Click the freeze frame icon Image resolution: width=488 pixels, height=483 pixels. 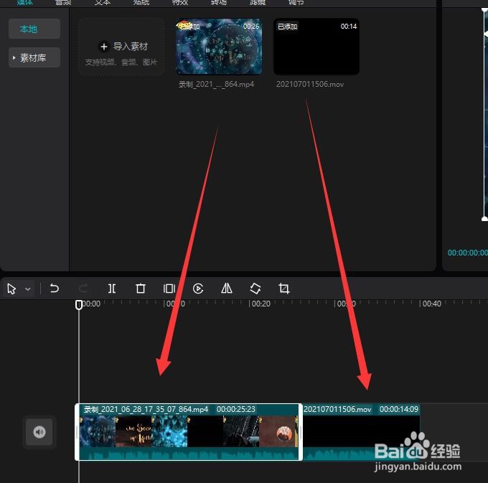(x=169, y=289)
